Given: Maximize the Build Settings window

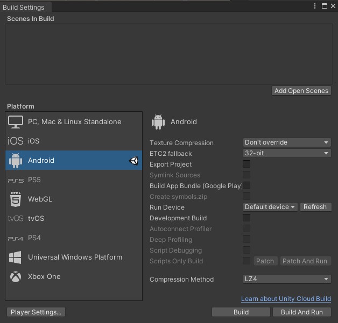Looking at the screenshot, I should tap(324, 6).
